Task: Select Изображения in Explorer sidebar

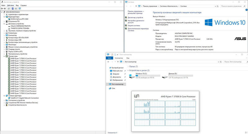Action: 117,80
